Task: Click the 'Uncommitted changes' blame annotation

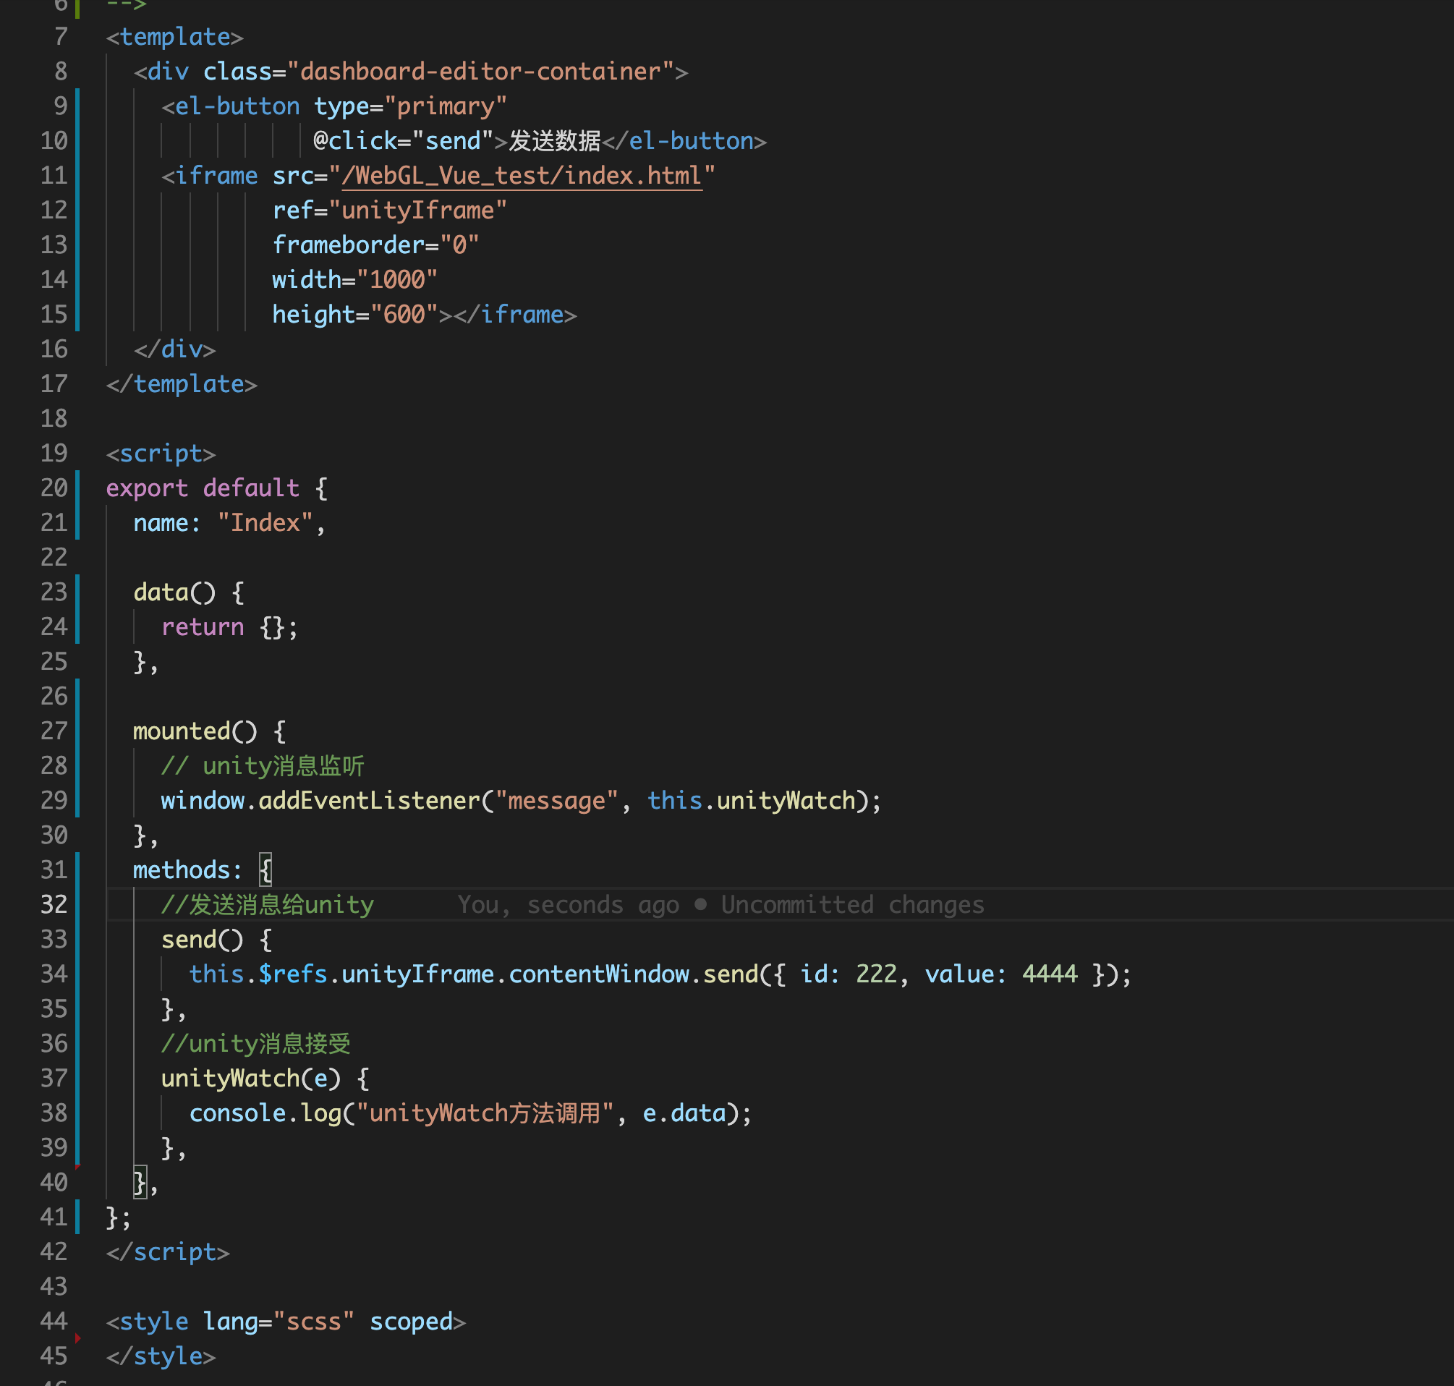Action: point(852,904)
